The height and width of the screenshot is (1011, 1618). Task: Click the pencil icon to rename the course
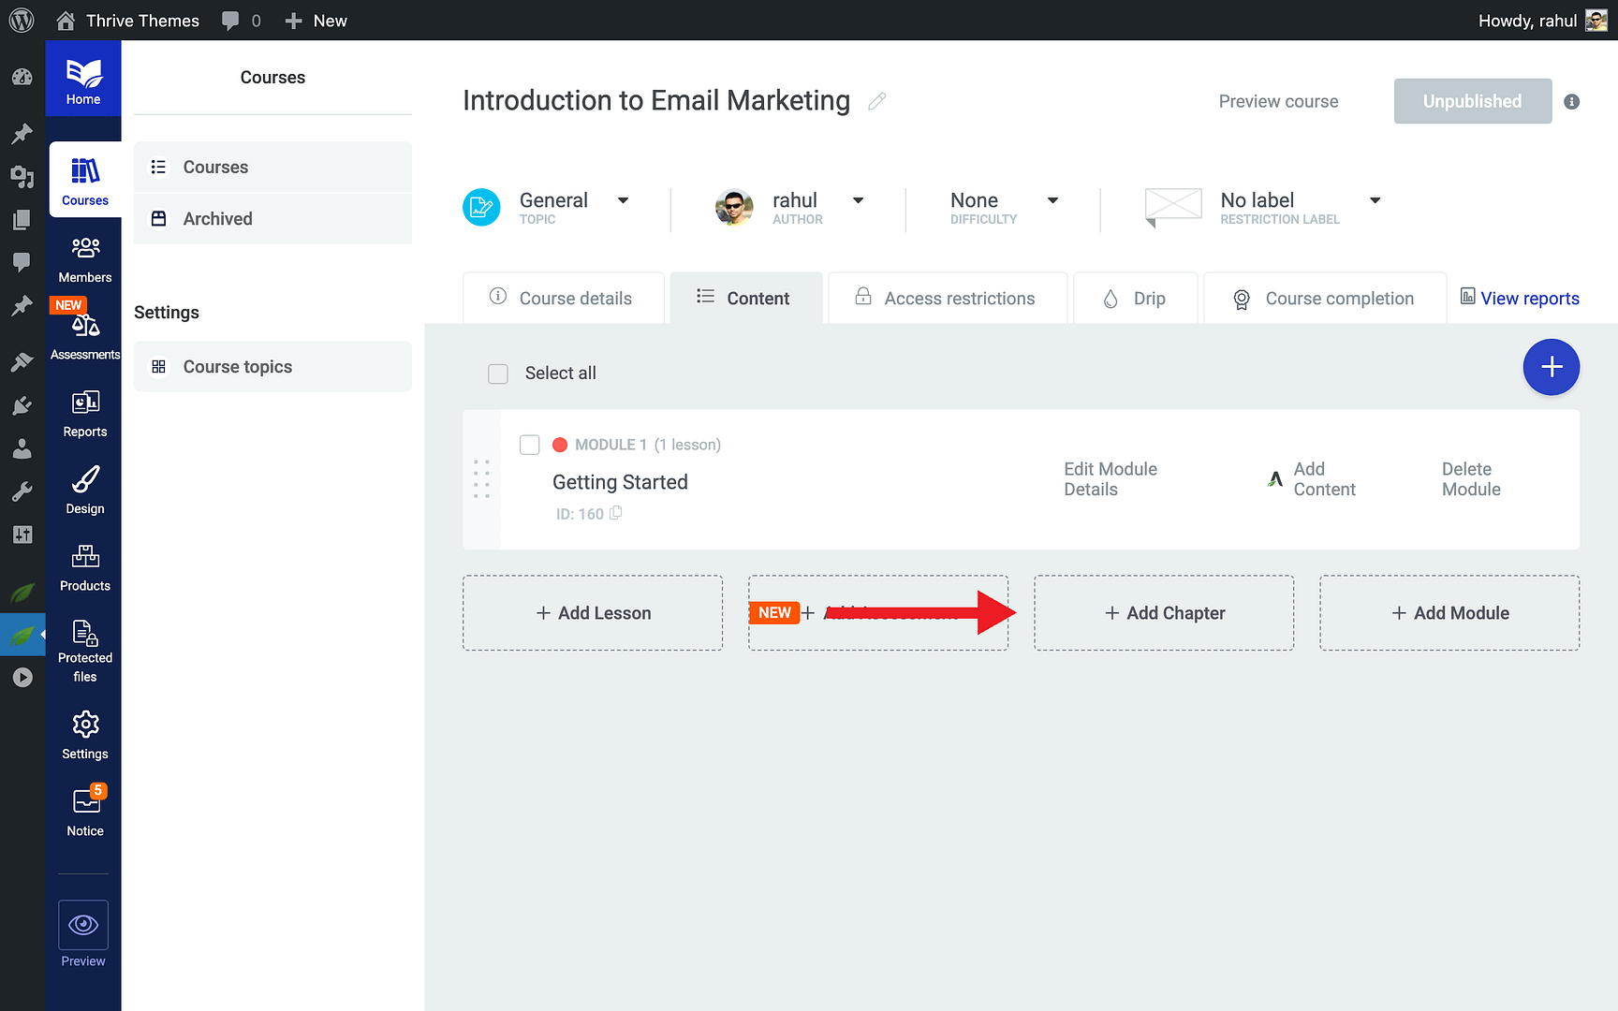coord(876,100)
